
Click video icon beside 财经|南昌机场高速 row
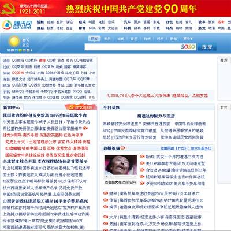pyautogui.click(x=106, y=193)
